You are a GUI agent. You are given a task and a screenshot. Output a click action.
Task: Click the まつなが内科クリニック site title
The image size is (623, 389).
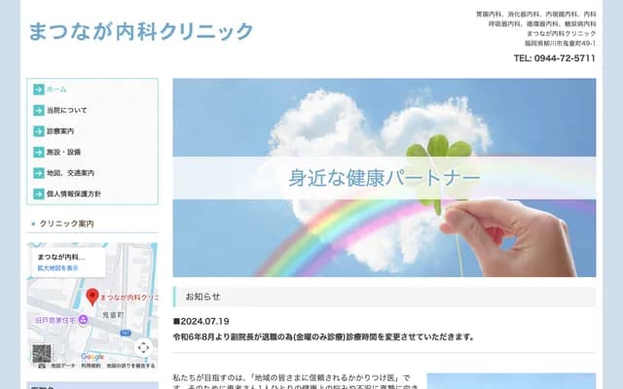click(x=141, y=31)
